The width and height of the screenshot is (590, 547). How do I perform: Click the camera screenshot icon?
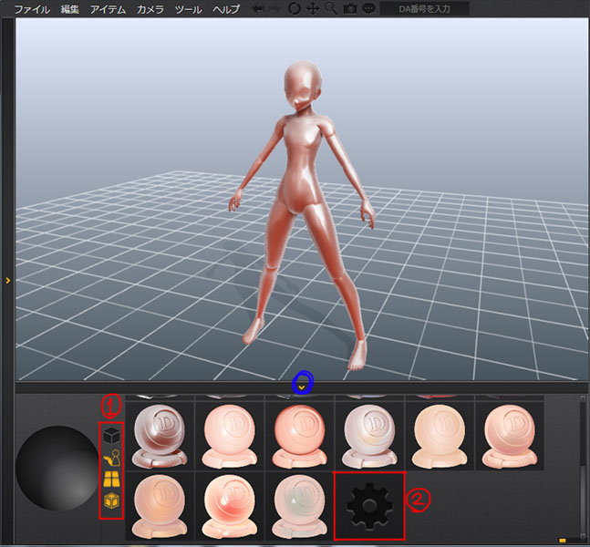(x=349, y=9)
